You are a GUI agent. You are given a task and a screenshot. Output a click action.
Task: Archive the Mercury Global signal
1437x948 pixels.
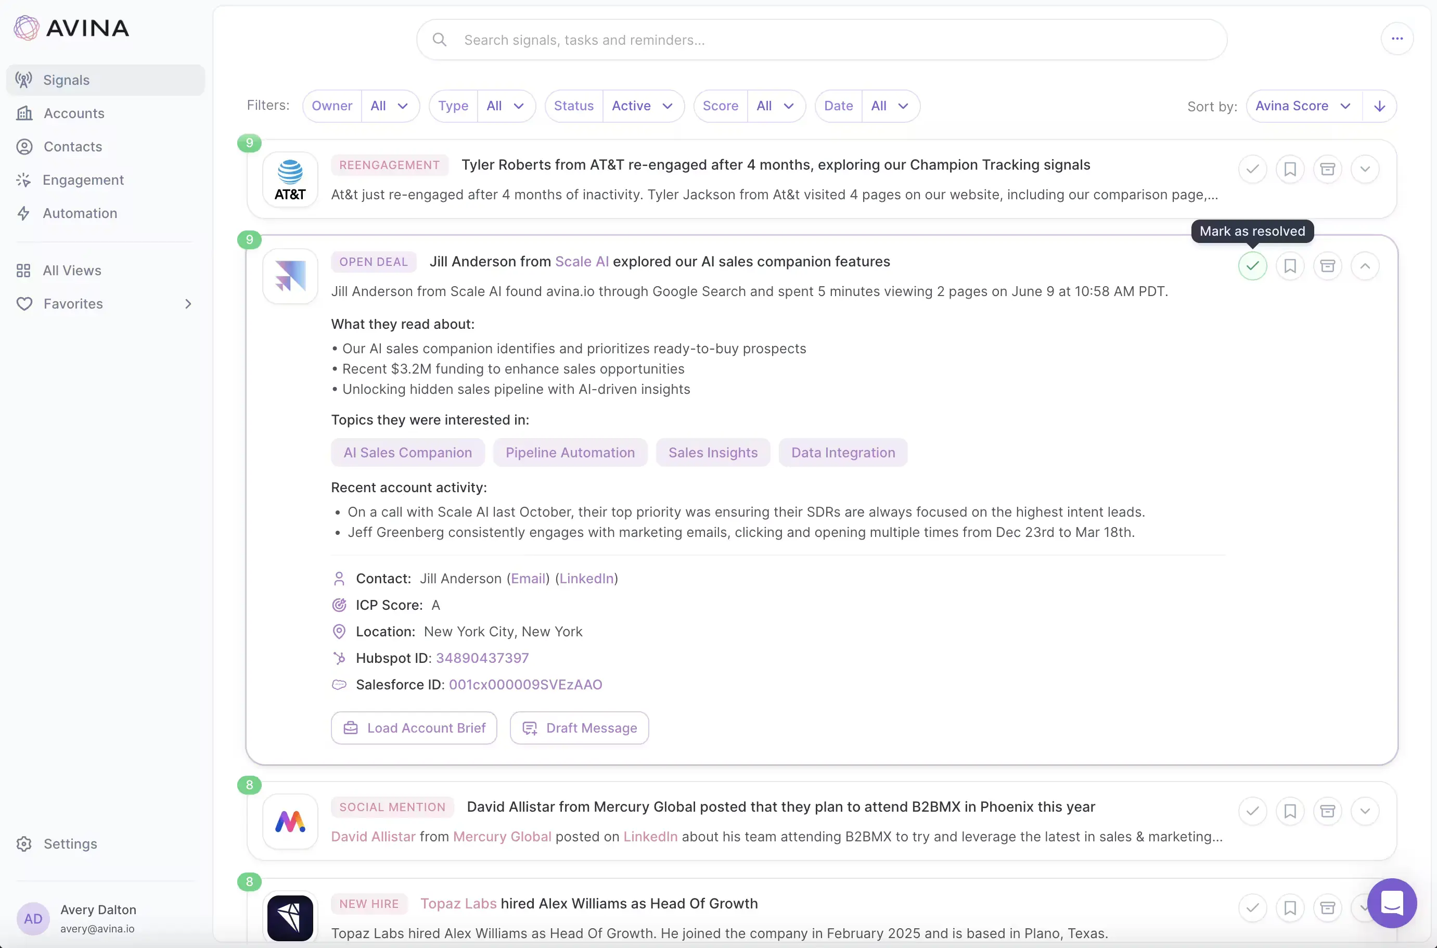coord(1327,811)
